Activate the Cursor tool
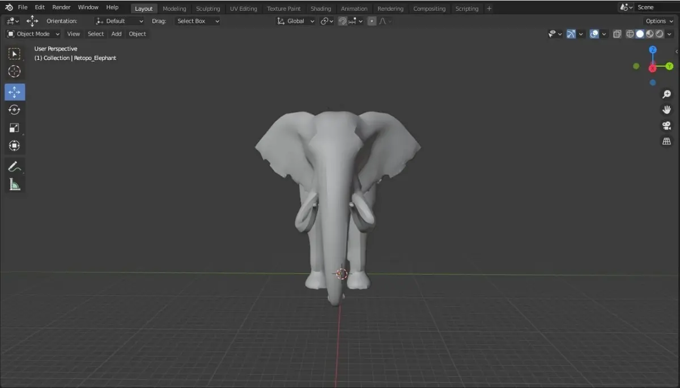 pos(15,71)
